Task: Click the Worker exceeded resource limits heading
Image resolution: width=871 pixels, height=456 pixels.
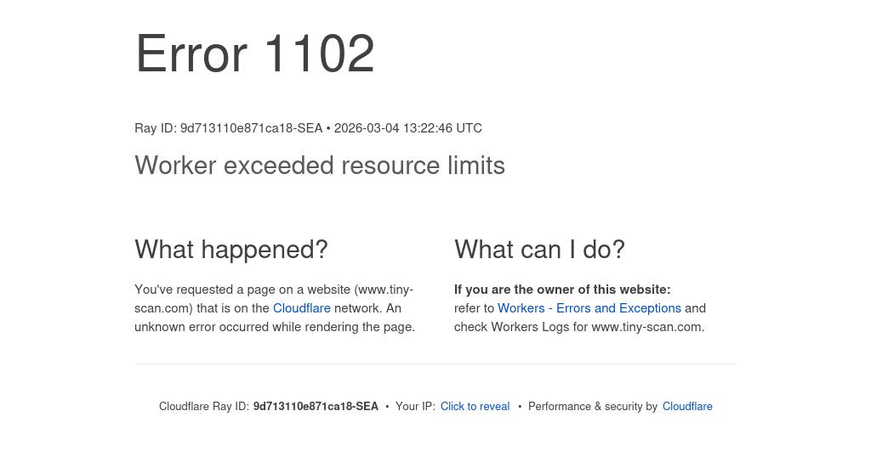Action: coord(320,166)
